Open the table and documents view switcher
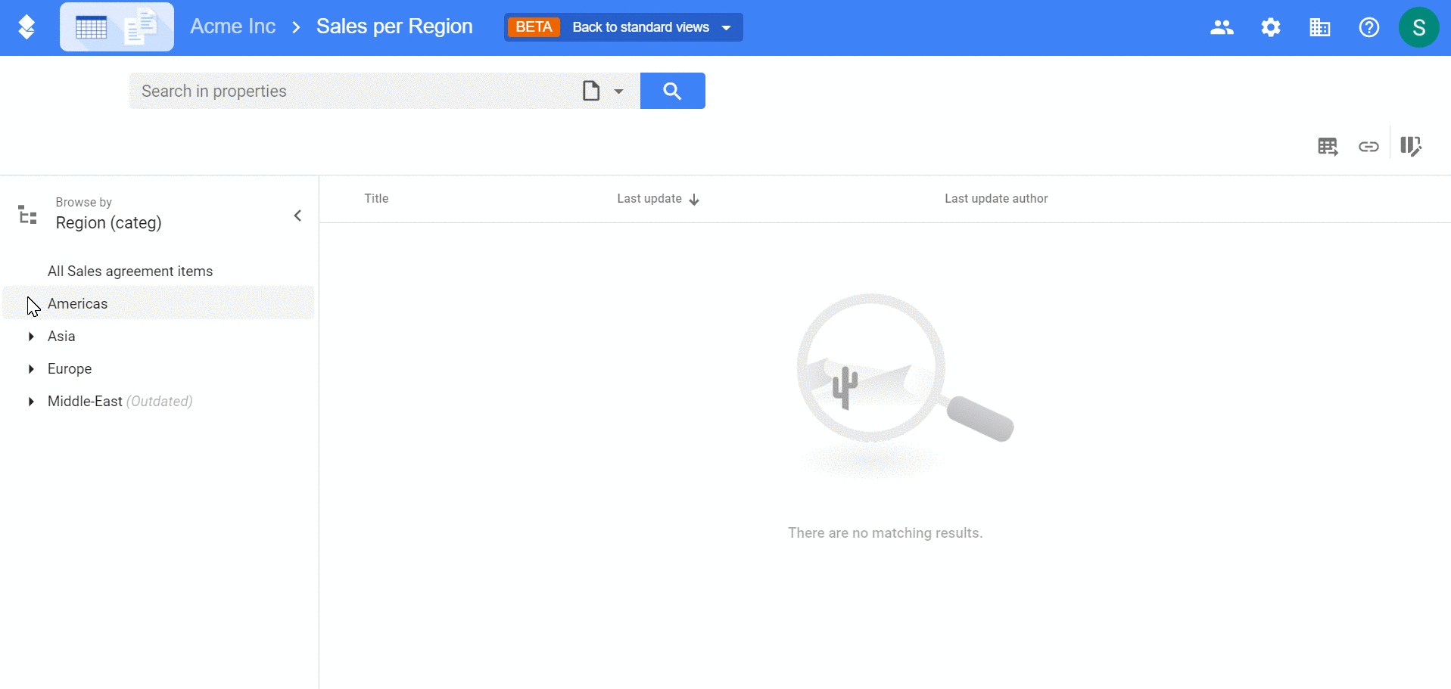This screenshot has width=1451, height=689. point(117,27)
